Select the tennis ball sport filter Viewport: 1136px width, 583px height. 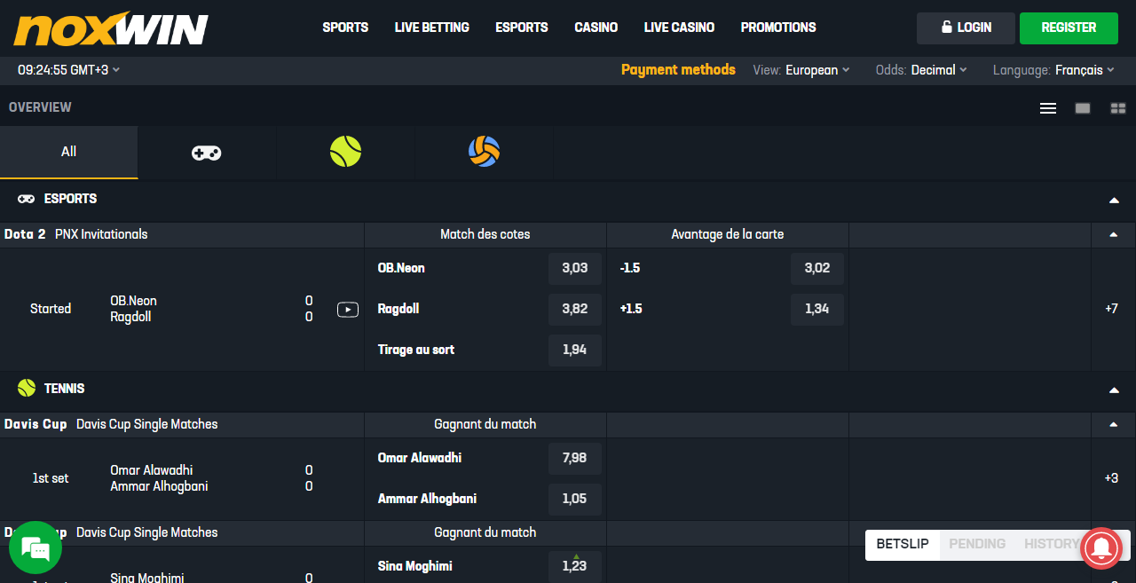(x=345, y=152)
